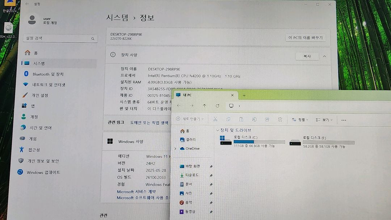The image size is (391, 220).
Task: Open a new Explorer tab with plus
Action: (x=244, y=95)
